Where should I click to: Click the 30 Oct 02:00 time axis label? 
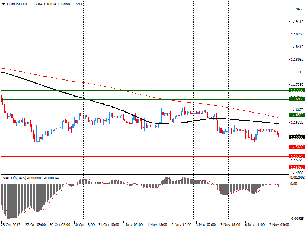(x=60, y=224)
